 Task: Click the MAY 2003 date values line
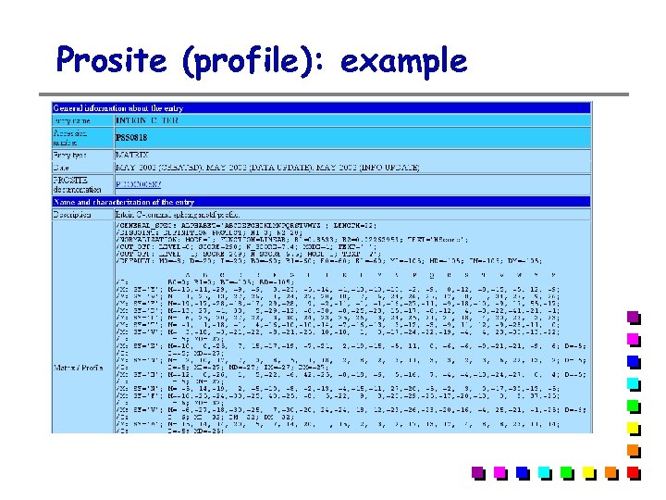coord(267,167)
